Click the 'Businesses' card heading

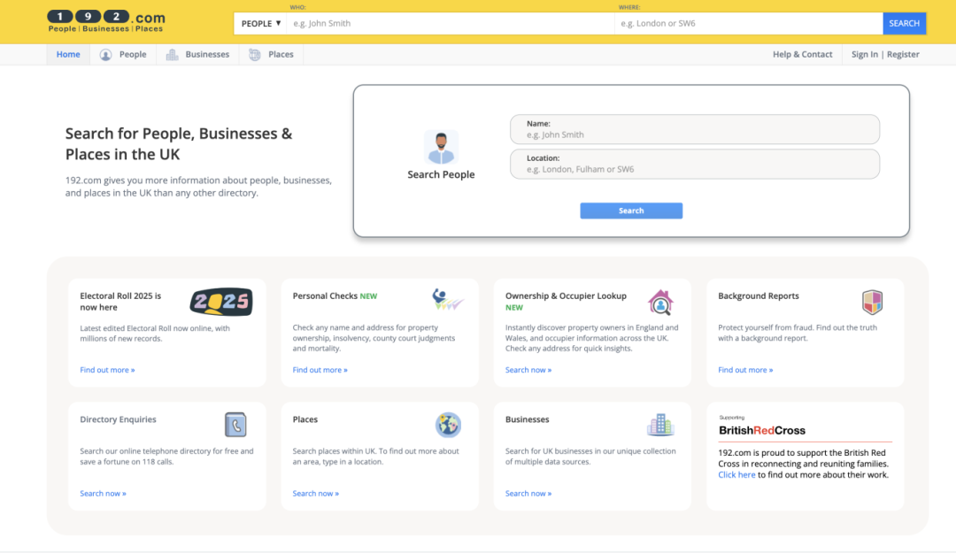528,419
